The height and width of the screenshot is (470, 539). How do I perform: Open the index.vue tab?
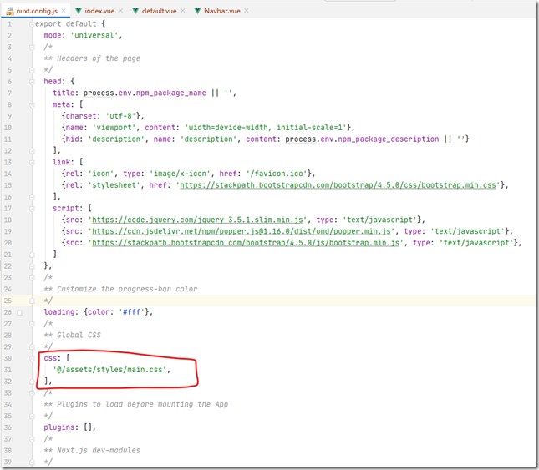coord(99,11)
